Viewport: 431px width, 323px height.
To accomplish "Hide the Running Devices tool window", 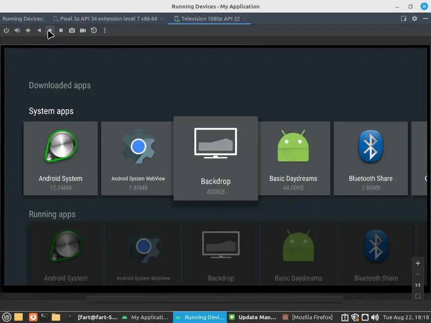I will coord(425,19).
